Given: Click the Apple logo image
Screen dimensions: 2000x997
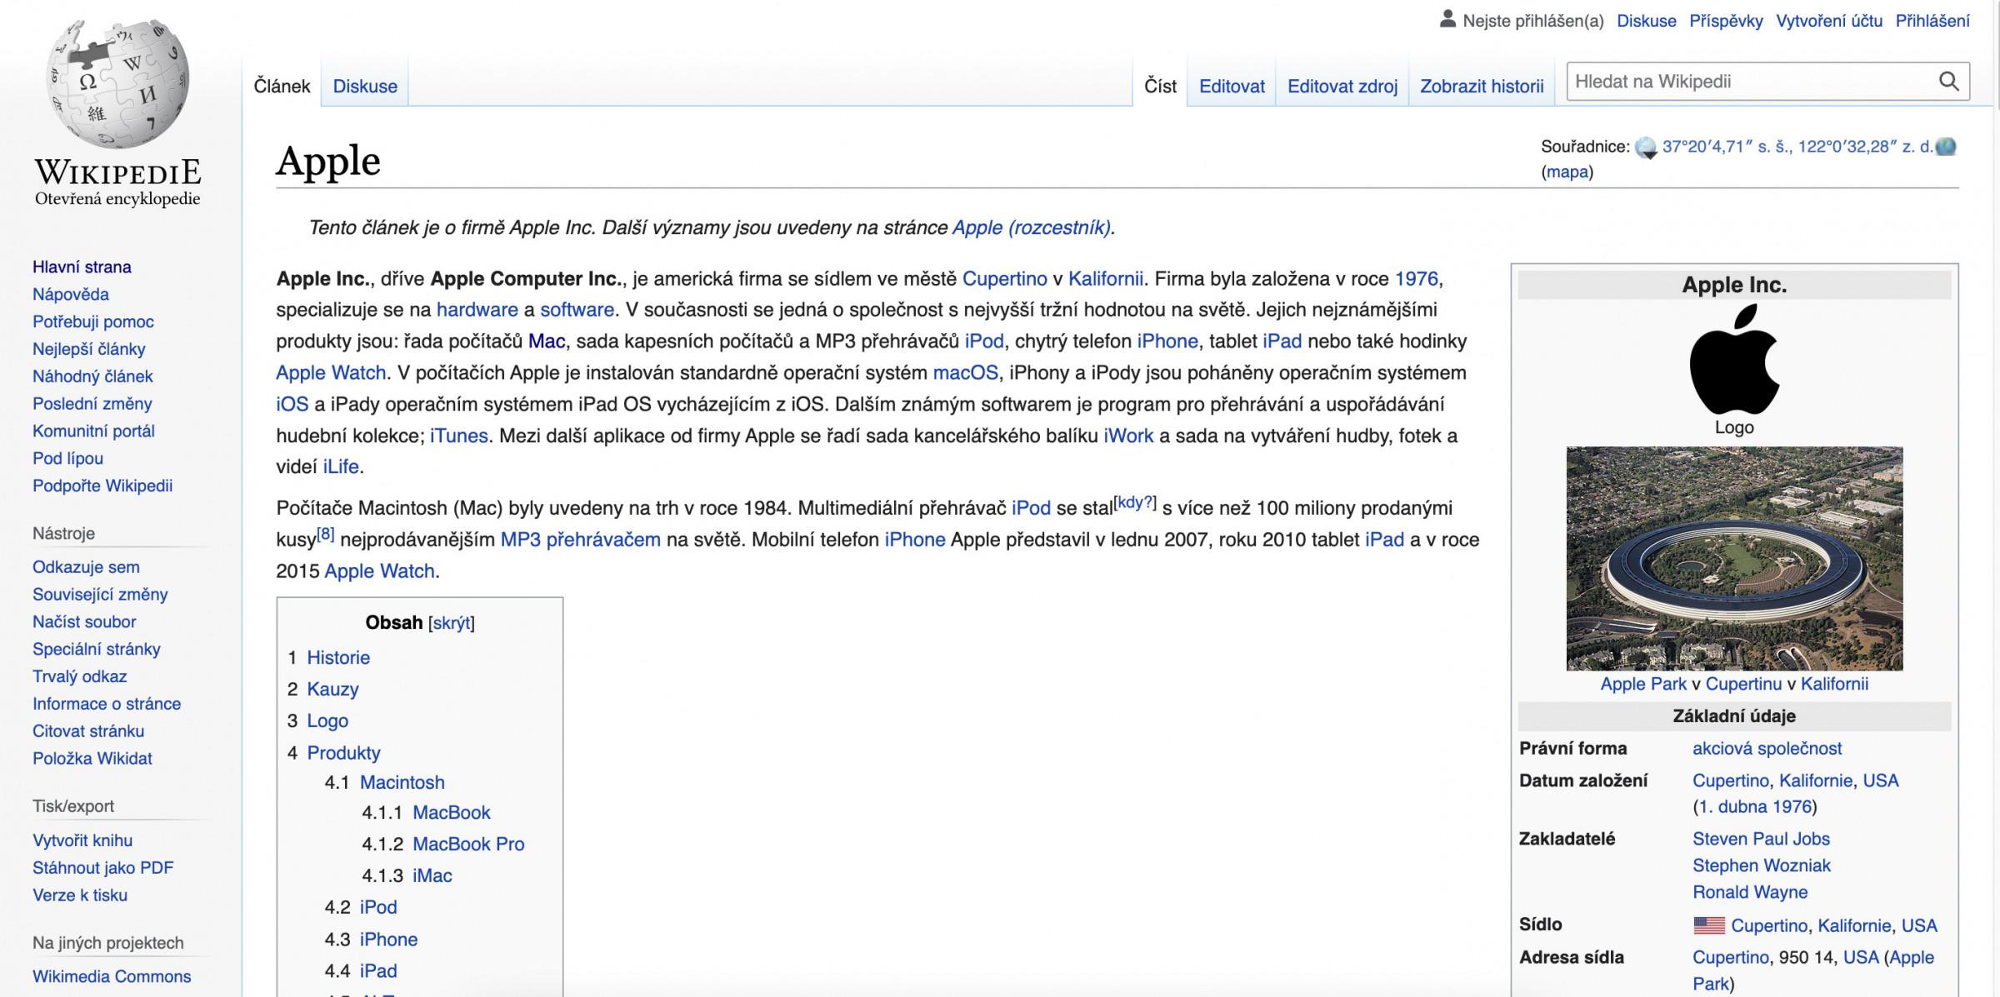Looking at the screenshot, I should pos(1734,359).
